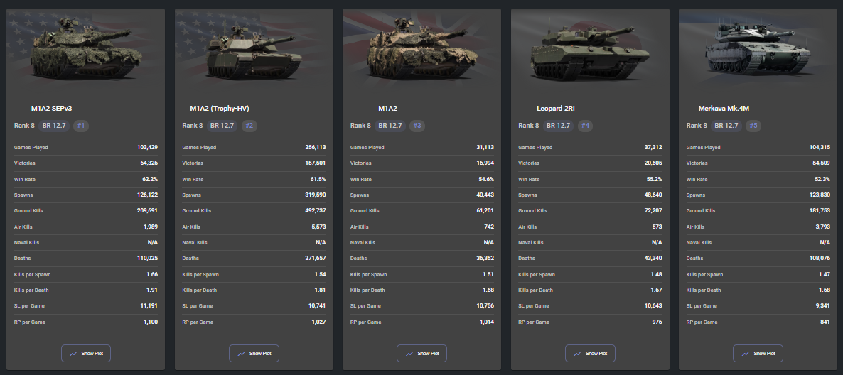This screenshot has height=375, width=843.
Task: Click the #5 ranking badge
Action: (x=753, y=126)
